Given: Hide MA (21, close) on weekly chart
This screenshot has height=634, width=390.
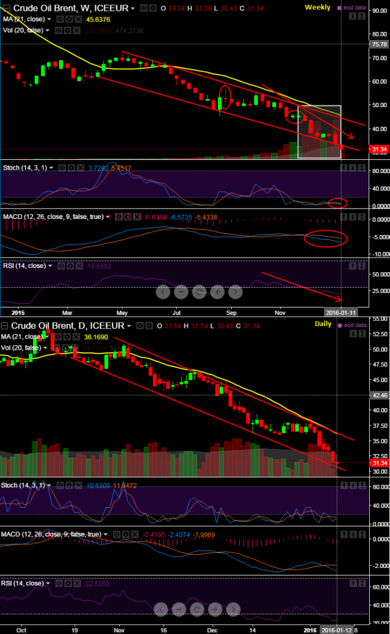Looking at the screenshot, I should coord(60,20).
